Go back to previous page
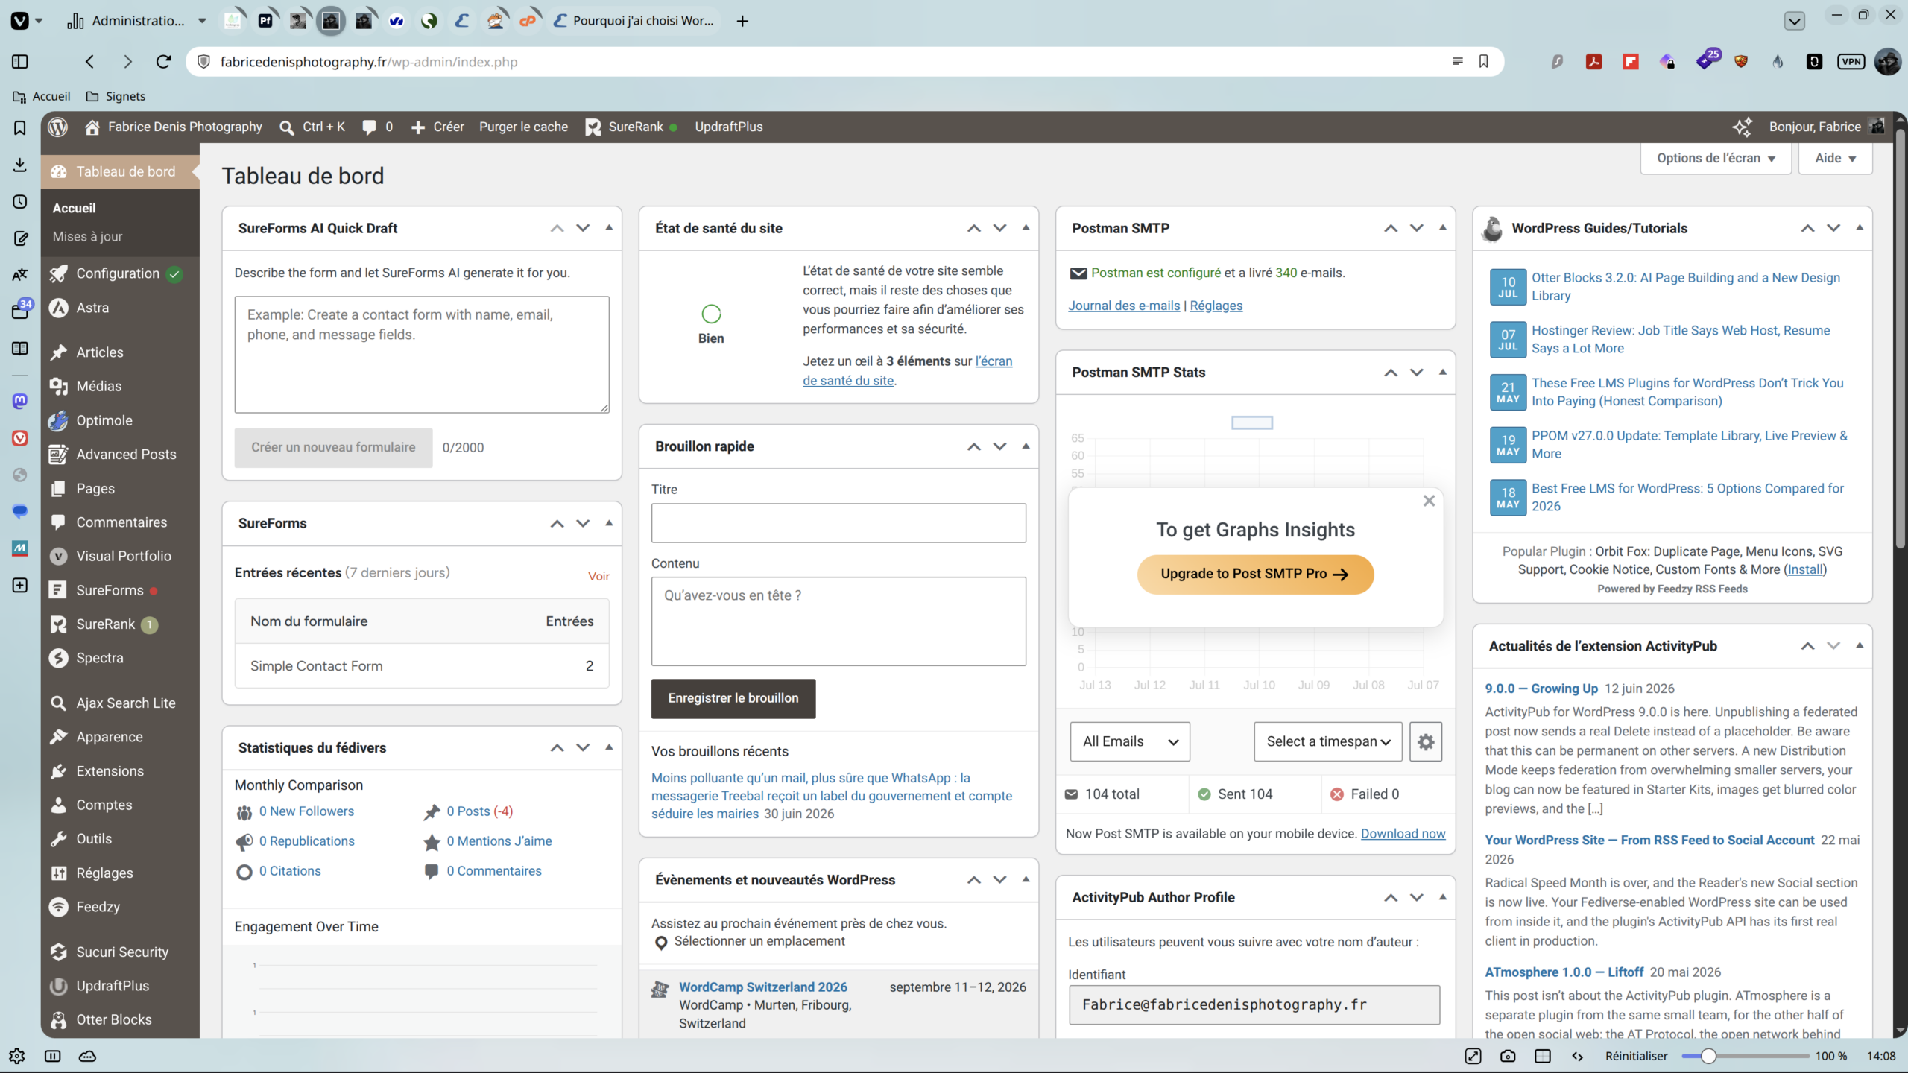Screen dimensions: 1908x1073 pyautogui.click(x=89, y=62)
